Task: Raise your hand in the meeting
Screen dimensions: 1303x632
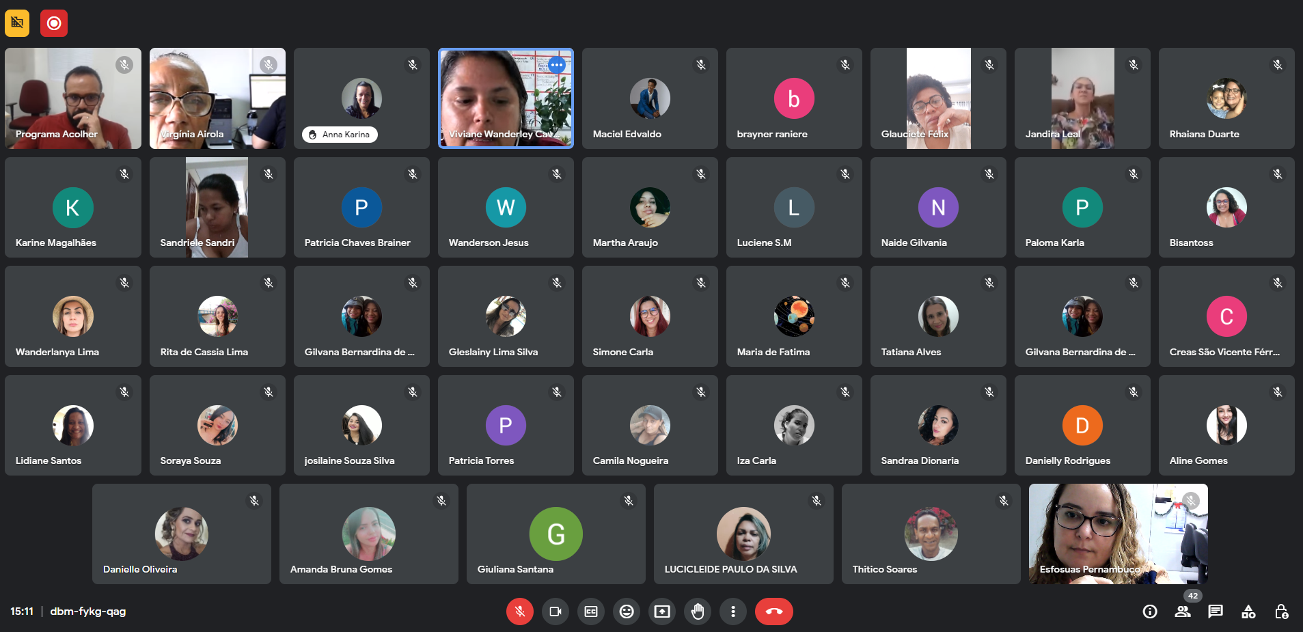Action: point(698,612)
